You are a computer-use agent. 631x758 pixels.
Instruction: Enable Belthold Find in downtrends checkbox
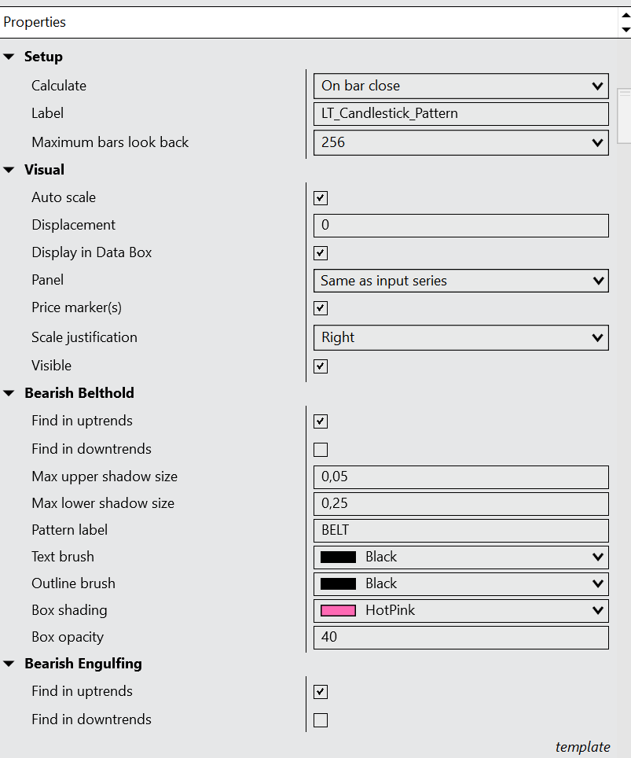[321, 450]
